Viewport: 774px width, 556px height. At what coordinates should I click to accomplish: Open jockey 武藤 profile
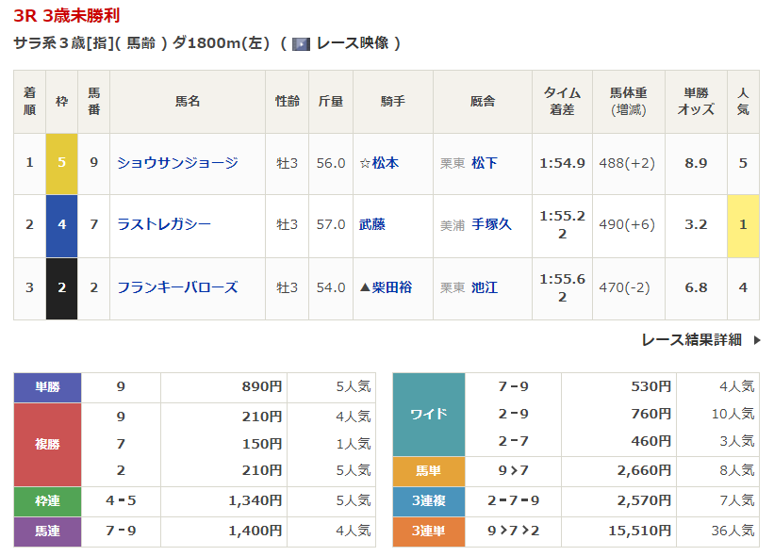372,225
